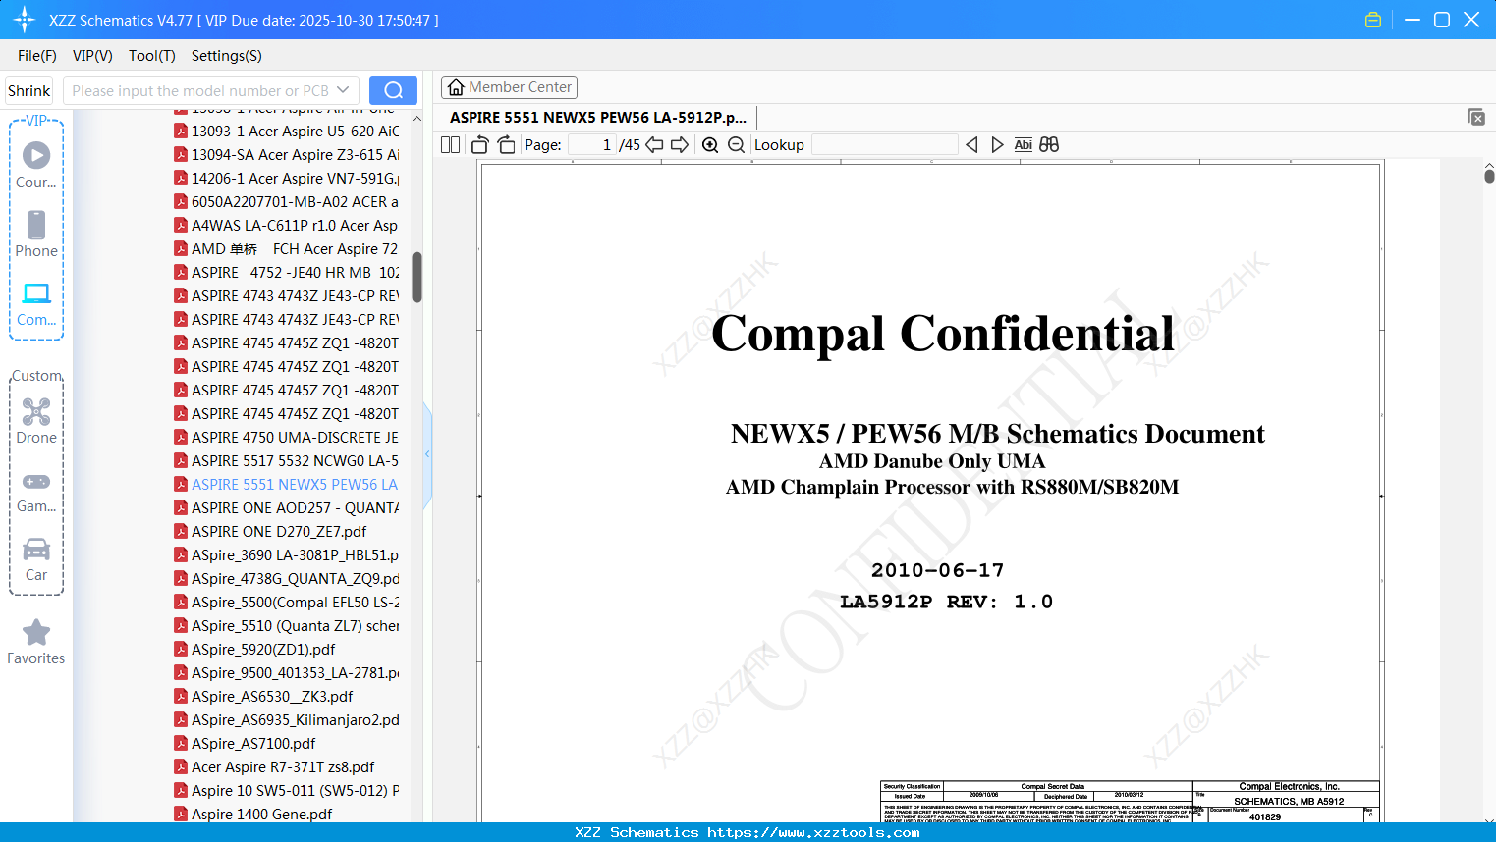
Task: Zoom in on the schematic
Action: tap(710, 144)
